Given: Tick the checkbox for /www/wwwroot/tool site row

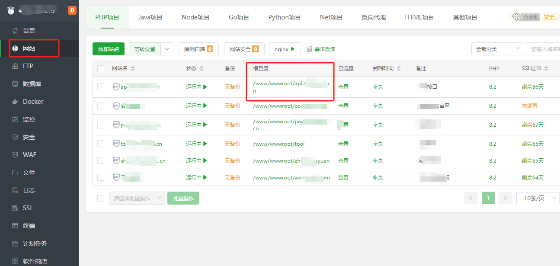Looking at the screenshot, I should click(x=101, y=144).
